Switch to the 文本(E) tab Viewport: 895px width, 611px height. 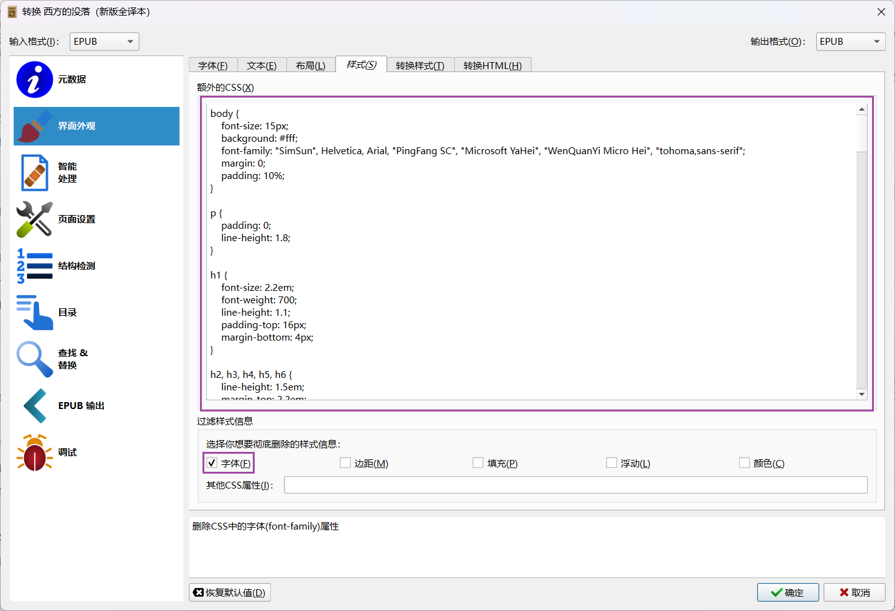(x=261, y=66)
